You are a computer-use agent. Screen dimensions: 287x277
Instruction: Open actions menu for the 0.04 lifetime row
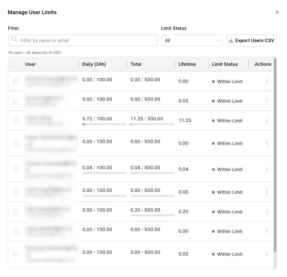tap(267, 169)
